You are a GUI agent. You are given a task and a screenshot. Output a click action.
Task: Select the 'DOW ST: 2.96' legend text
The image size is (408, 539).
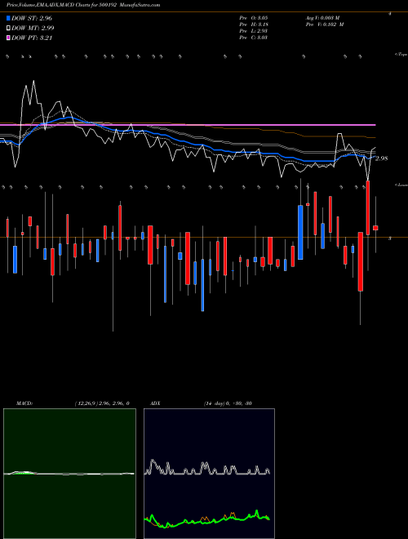coord(32,18)
